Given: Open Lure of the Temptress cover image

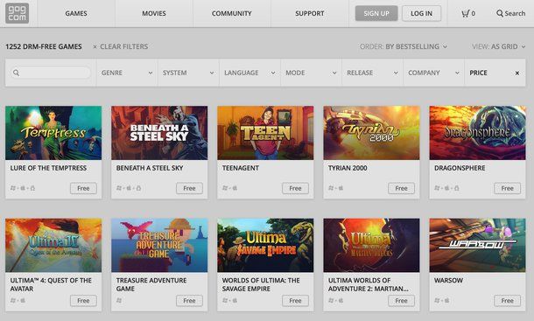Looking at the screenshot, I should click(53, 133).
